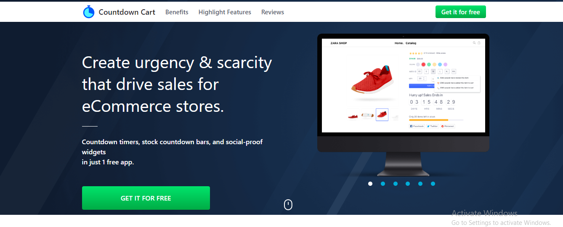Click the mouse scroll-down indicator icon

pos(288,205)
